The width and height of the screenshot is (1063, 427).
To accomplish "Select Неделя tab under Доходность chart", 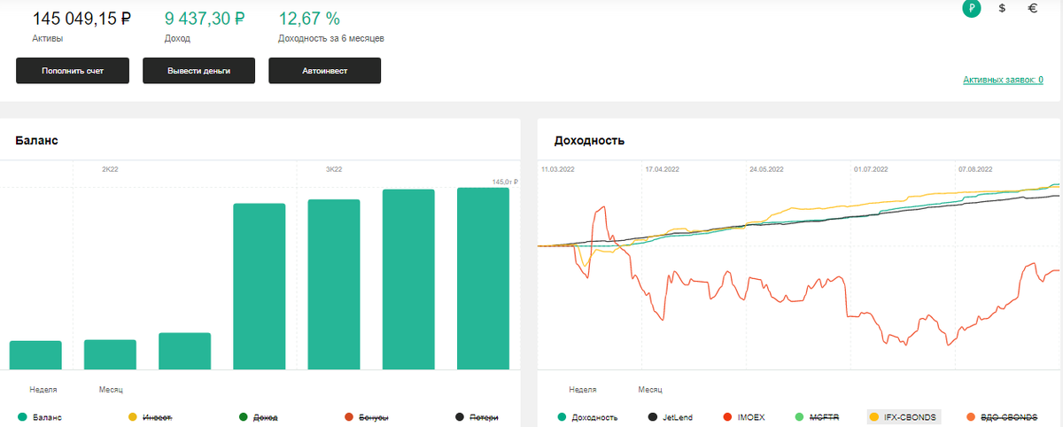I will 582,389.
